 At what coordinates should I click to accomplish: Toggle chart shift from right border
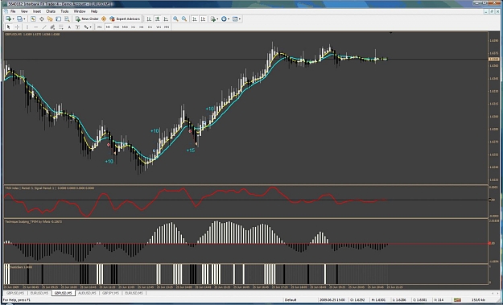click(x=203, y=19)
